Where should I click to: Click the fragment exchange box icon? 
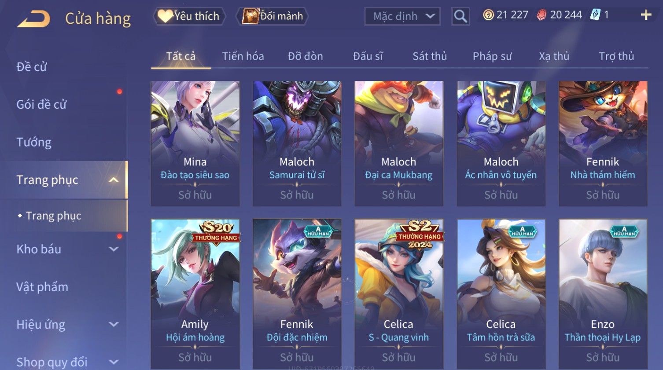(250, 16)
